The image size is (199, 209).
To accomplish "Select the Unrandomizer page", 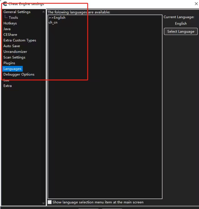I will 15,52.
